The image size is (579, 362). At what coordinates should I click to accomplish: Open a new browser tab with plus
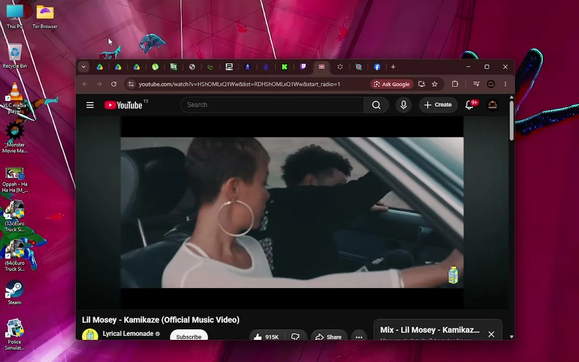393,67
